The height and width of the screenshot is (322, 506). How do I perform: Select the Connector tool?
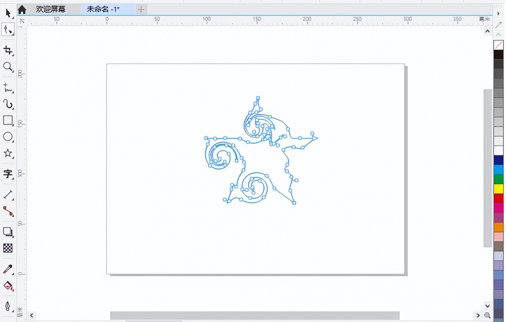[x=8, y=211]
